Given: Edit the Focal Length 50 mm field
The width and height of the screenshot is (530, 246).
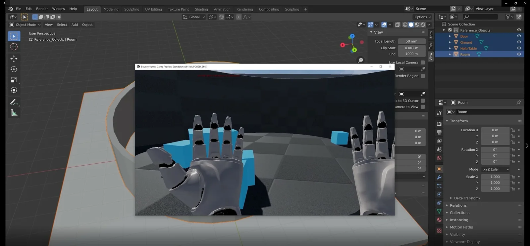Looking at the screenshot, I should [x=412, y=41].
